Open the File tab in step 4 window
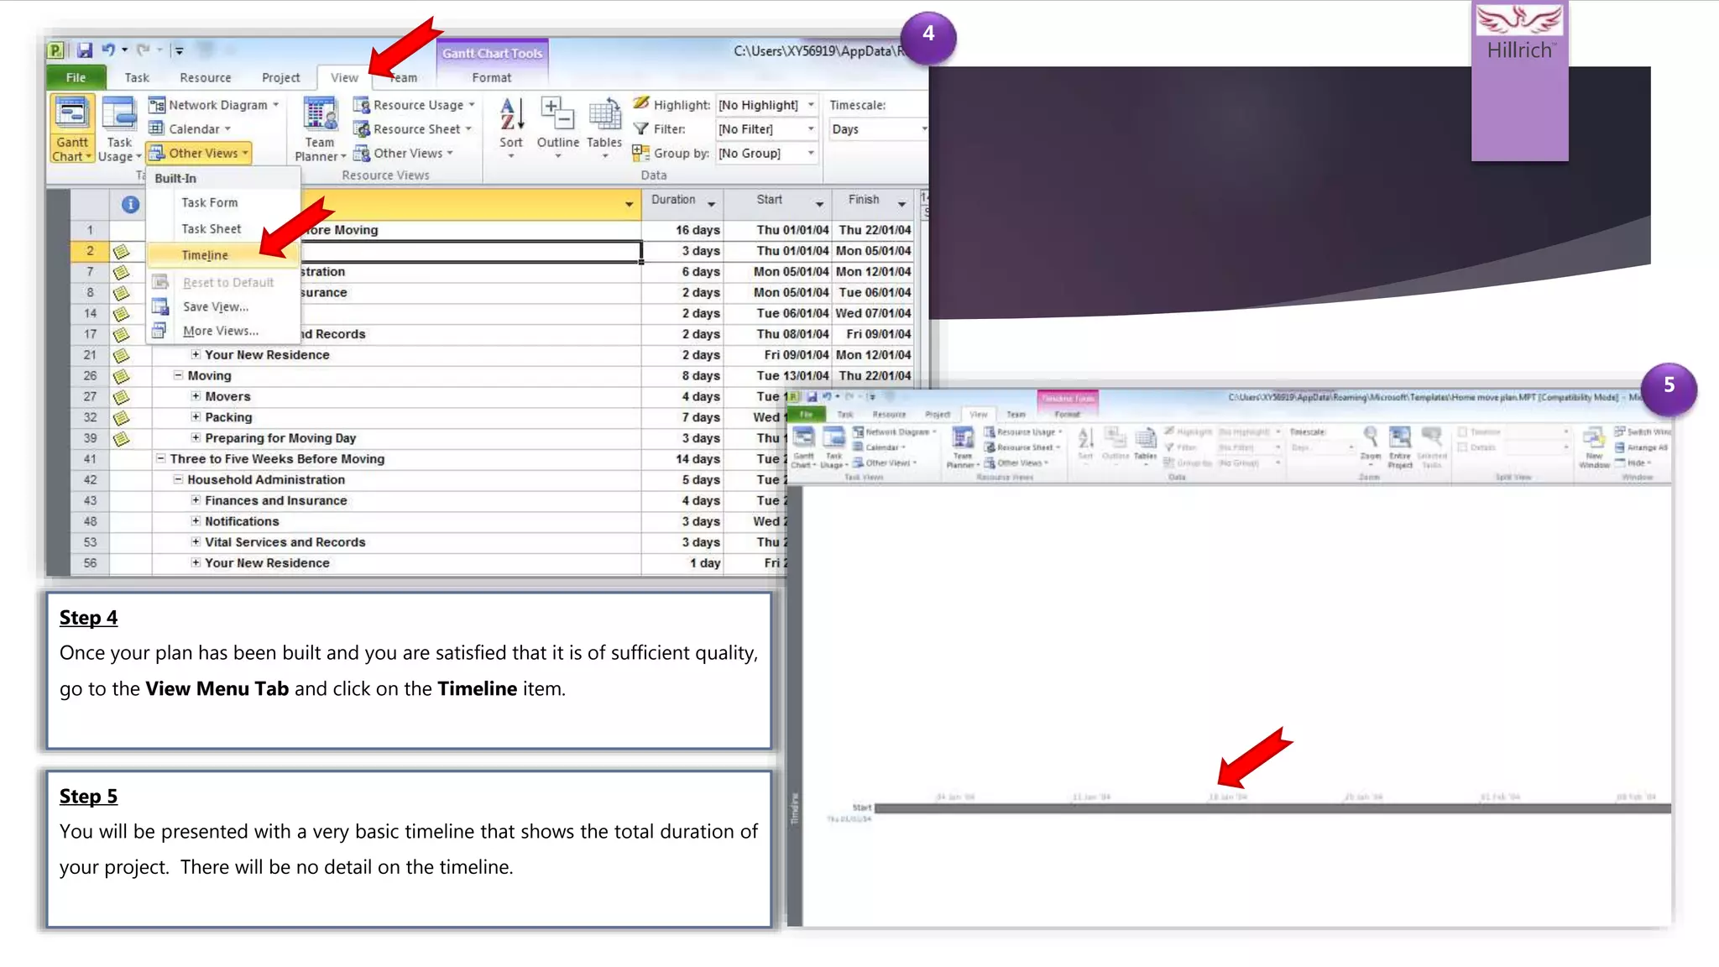Viewport: 1719px width, 967px height. tap(76, 77)
